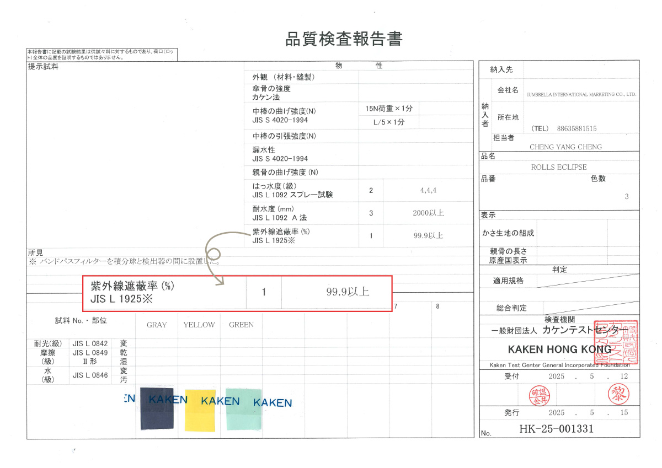Click the GRAY column header
The image size is (662, 468).
157,325
